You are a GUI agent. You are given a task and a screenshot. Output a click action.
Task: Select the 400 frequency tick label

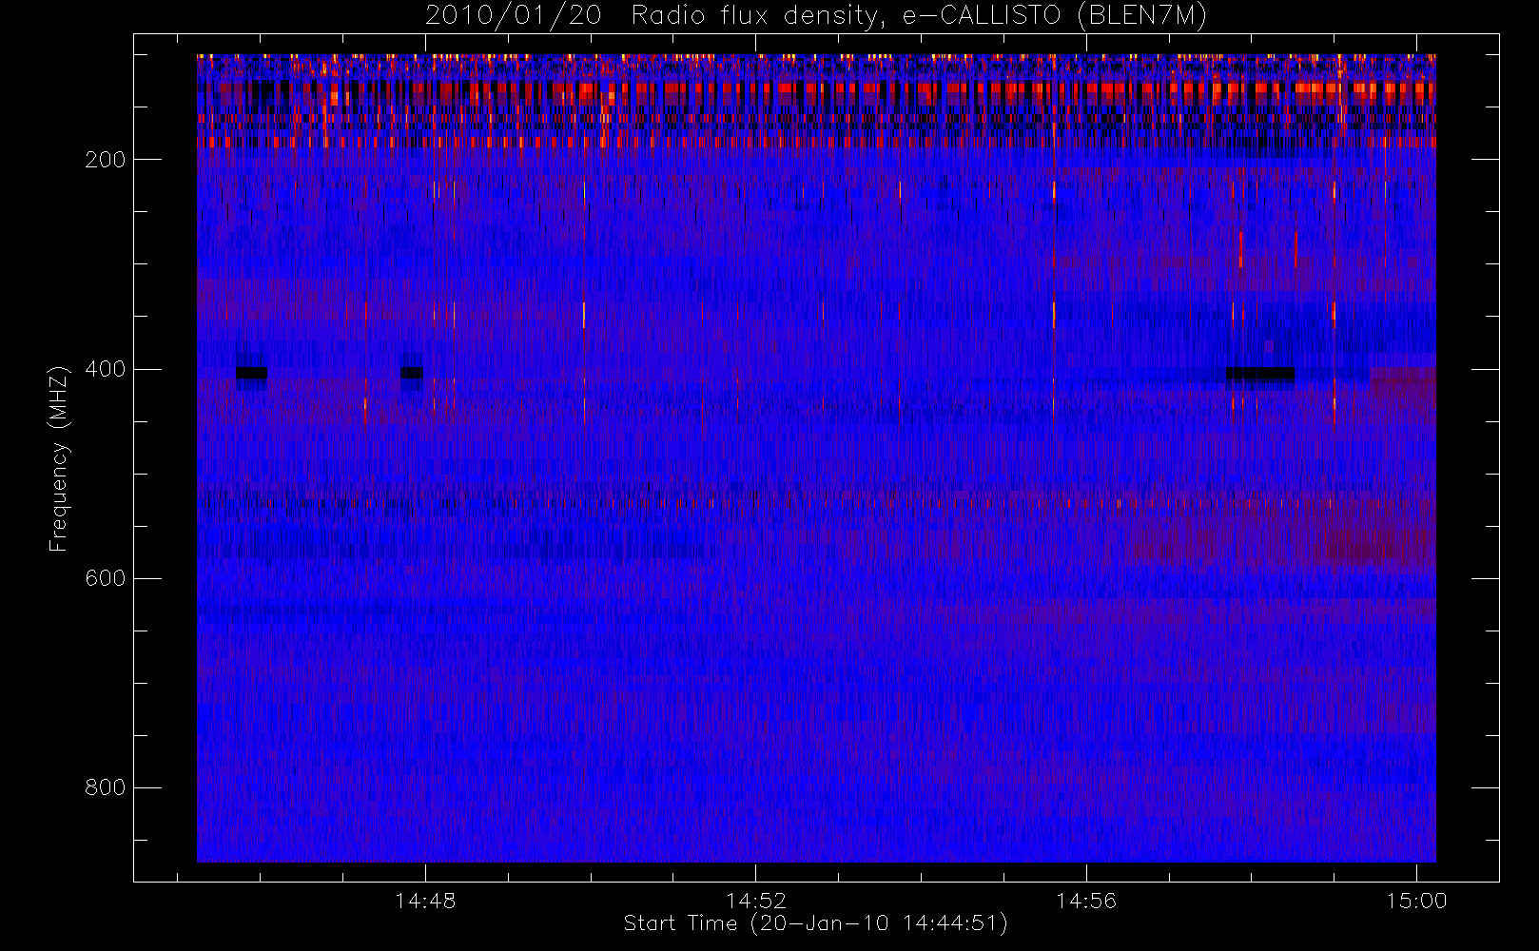tap(106, 369)
